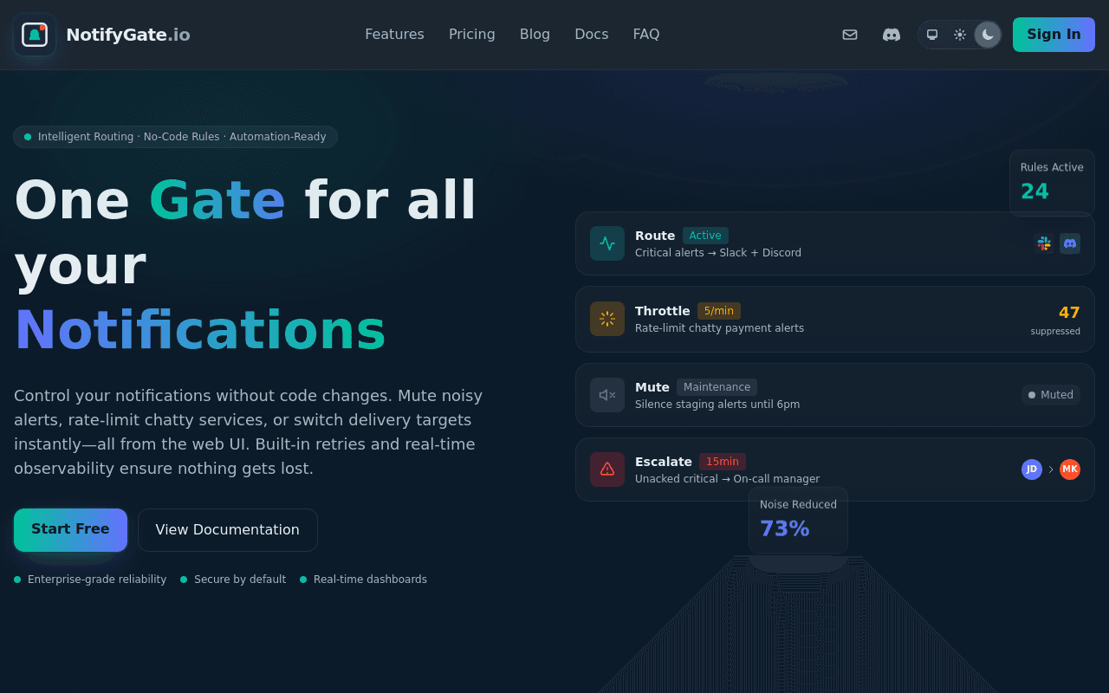Click 'Silence staging alerts until 6pm' text
Screen dimensions: 1109x693
[x=717, y=405]
